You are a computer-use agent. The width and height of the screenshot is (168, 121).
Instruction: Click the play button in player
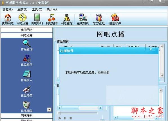click(x=60, y=118)
